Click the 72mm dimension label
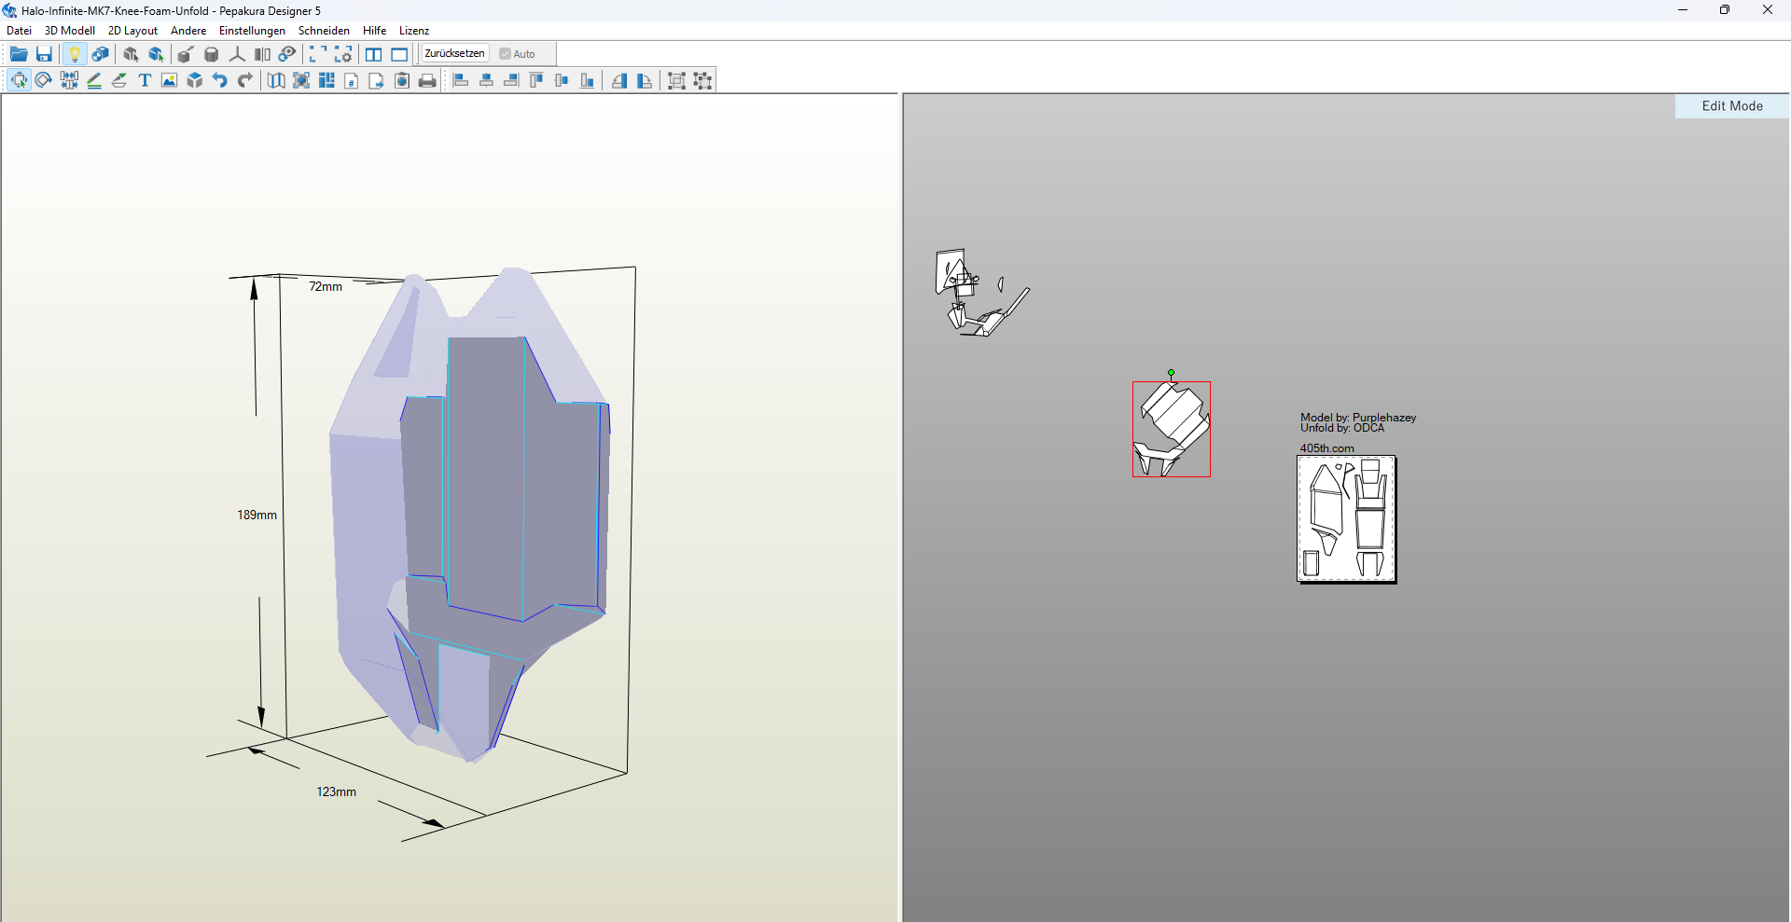Viewport: 1791px width, 922px height. (x=326, y=286)
